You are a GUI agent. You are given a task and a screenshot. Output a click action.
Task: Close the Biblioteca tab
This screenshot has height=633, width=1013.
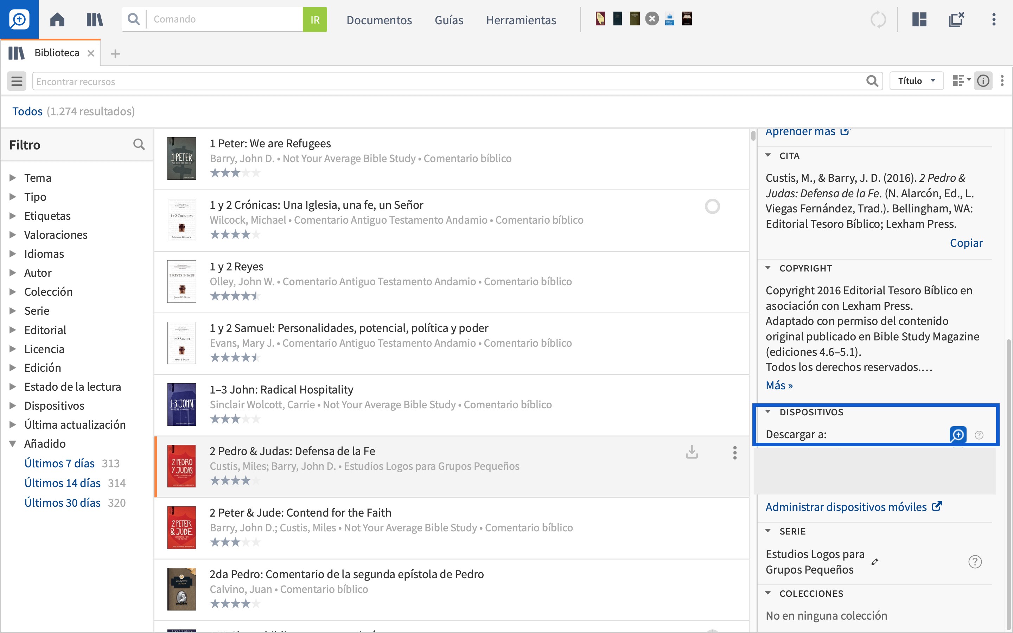(x=91, y=53)
